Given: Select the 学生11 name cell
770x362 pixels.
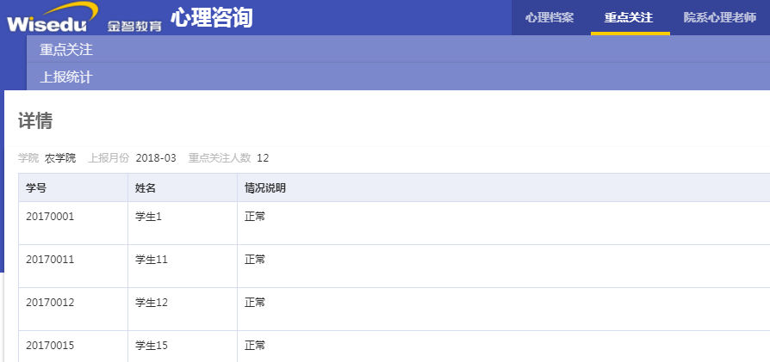Looking at the screenshot, I should pyautogui.click(x=183, y=266).
